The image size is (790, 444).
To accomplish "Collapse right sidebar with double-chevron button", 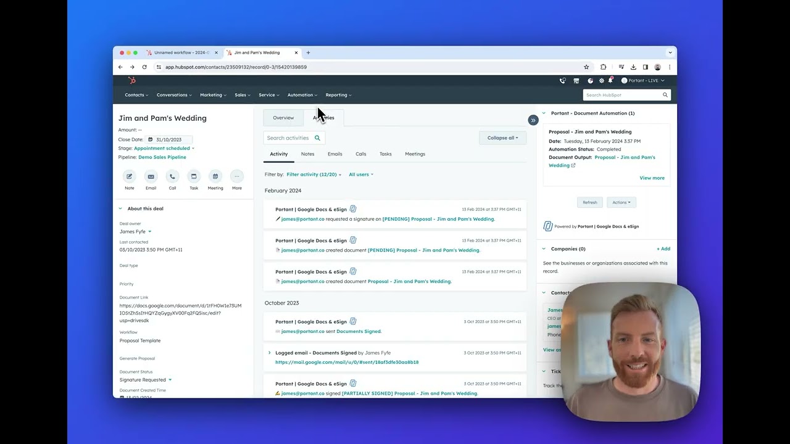I will pos(533,120).
